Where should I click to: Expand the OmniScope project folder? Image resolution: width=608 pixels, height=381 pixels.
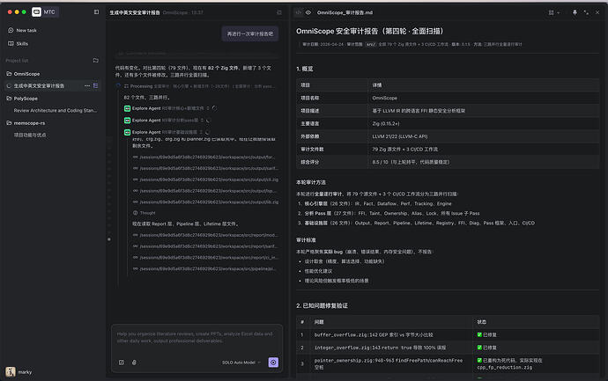click(23, 74)
